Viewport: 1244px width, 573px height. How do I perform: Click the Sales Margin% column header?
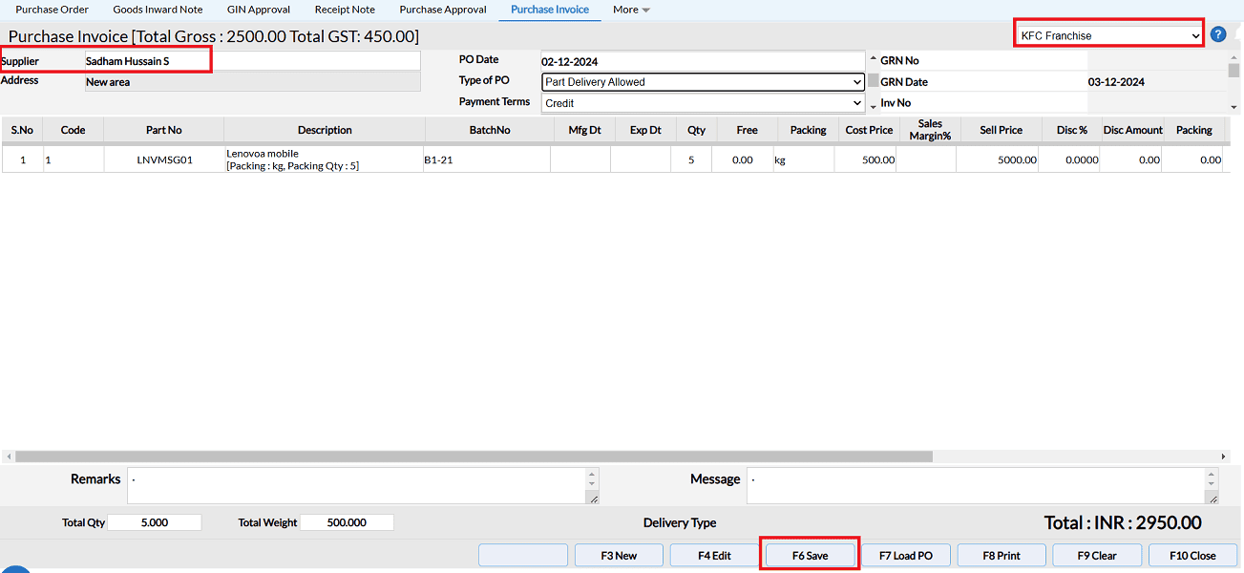pos(930,130)
